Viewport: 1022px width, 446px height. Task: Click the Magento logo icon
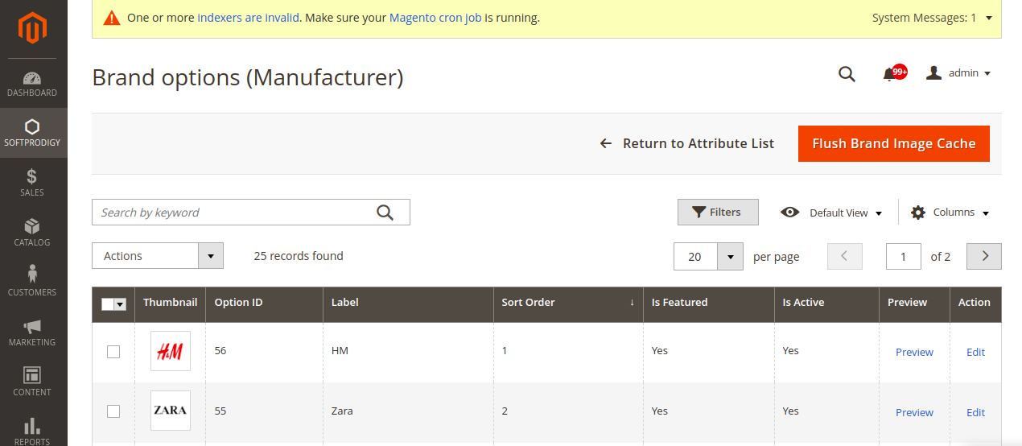[33, 28]
